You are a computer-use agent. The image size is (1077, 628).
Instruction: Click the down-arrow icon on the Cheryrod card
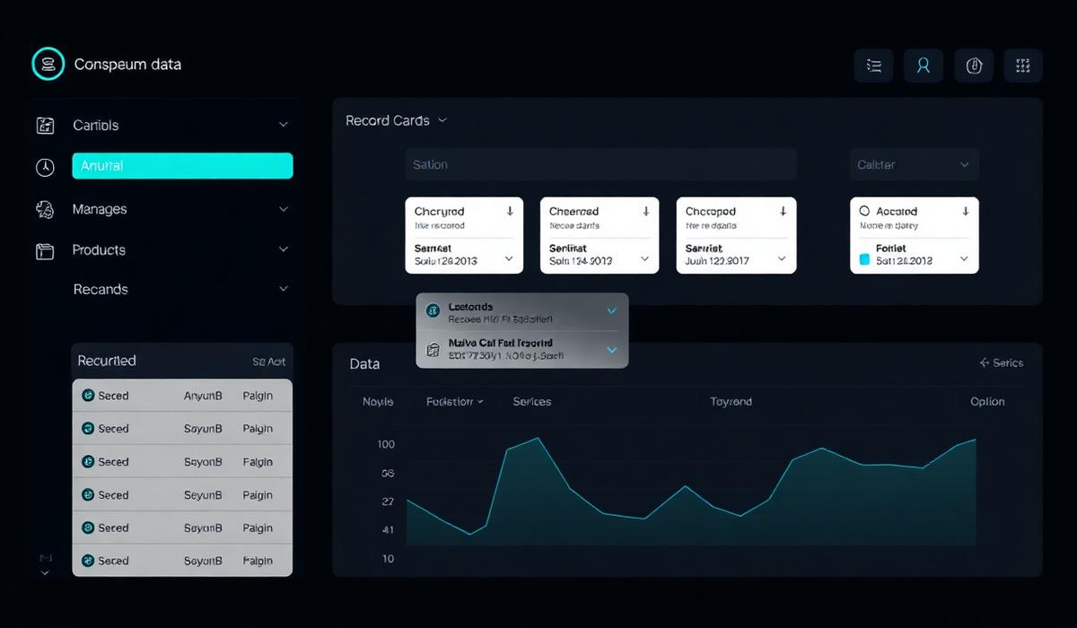click(510, 211)
